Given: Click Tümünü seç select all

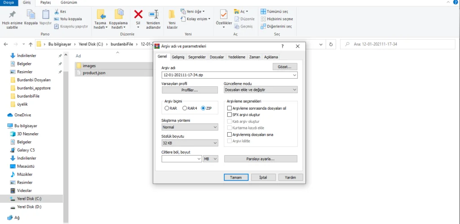Looking at the screenshot, I should click(x=274, y=11).
